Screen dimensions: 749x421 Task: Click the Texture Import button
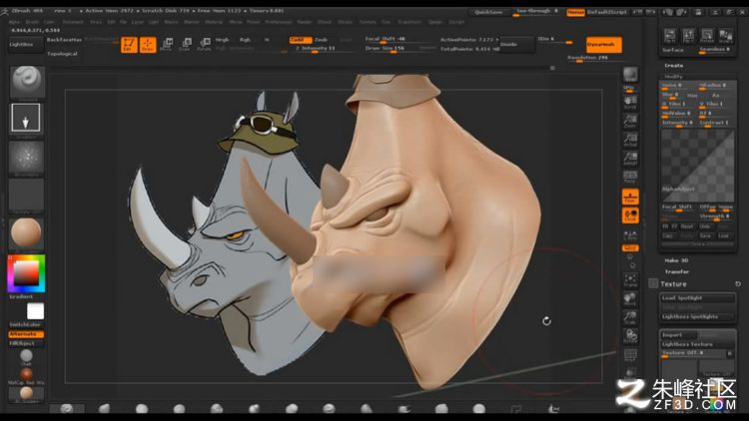pyautogui.click(x=677, y=335)
